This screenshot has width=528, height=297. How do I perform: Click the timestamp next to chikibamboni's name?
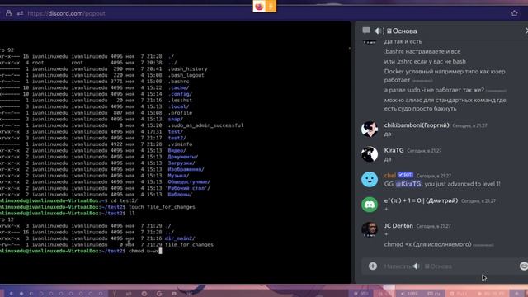(x=469, y=125)
